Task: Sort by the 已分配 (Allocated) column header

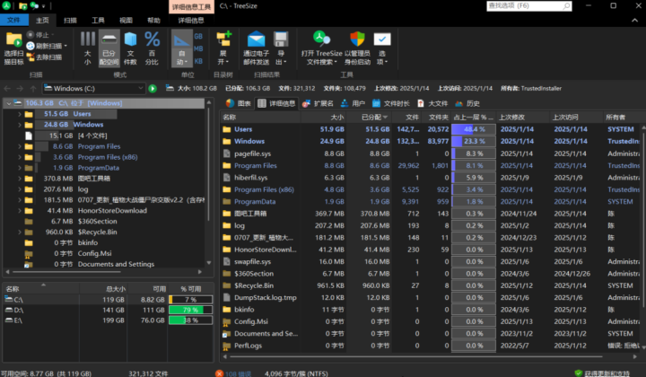Action: (369, 117)
